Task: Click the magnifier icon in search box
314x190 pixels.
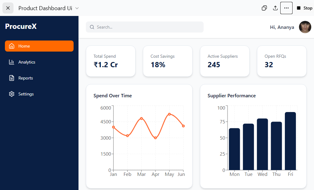Action: click(x=92, y=27)
